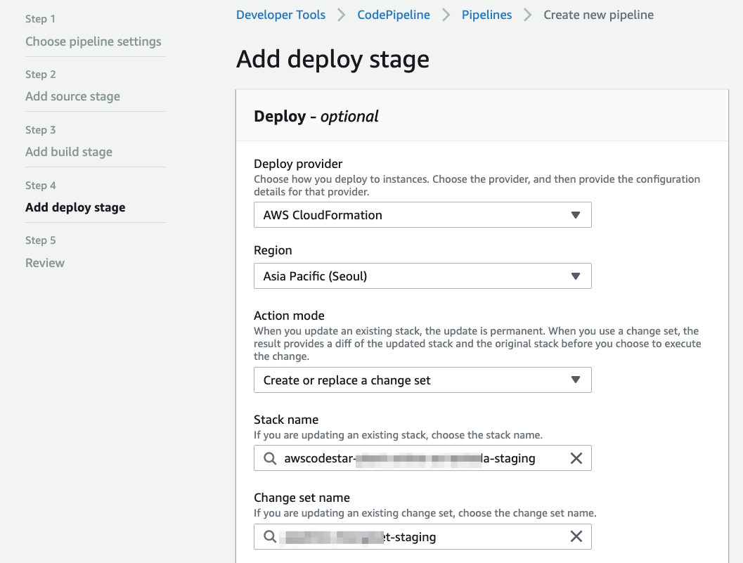Open the Developer Tools breadcrumb link

pyautogui.click(x=280, y=15)
